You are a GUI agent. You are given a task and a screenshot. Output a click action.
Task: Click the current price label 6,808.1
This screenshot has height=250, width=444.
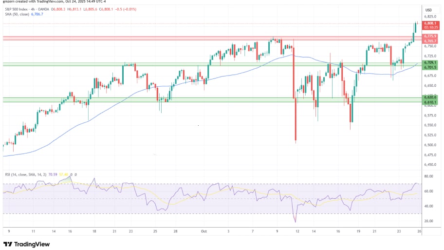[429, 23]
